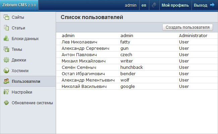Click the fatty login cell
The height and width of the screenshot is (134, 218).
(125, 42)
